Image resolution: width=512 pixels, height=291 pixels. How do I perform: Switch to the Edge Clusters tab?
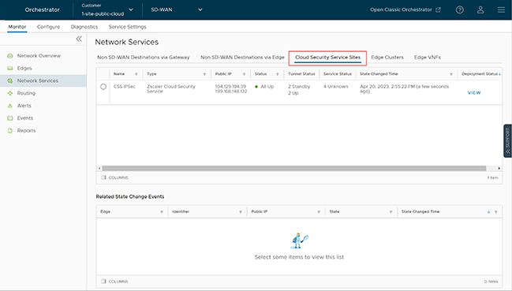[x=387, y=58]
